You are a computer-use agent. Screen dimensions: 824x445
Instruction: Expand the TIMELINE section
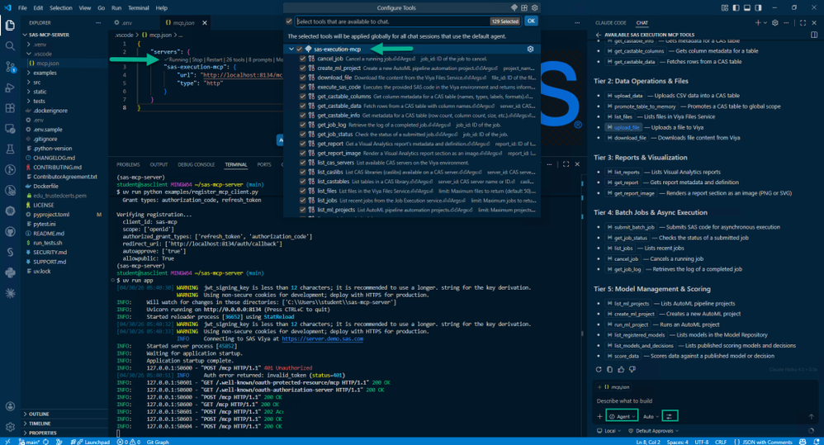(x=40, y=424)
